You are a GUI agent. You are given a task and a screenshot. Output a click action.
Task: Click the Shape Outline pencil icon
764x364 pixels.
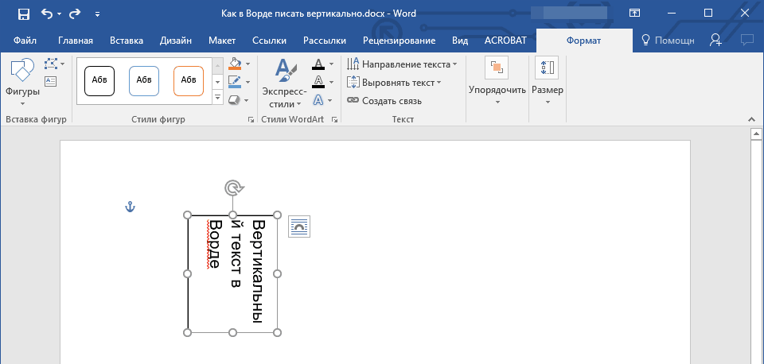point(235,82)
